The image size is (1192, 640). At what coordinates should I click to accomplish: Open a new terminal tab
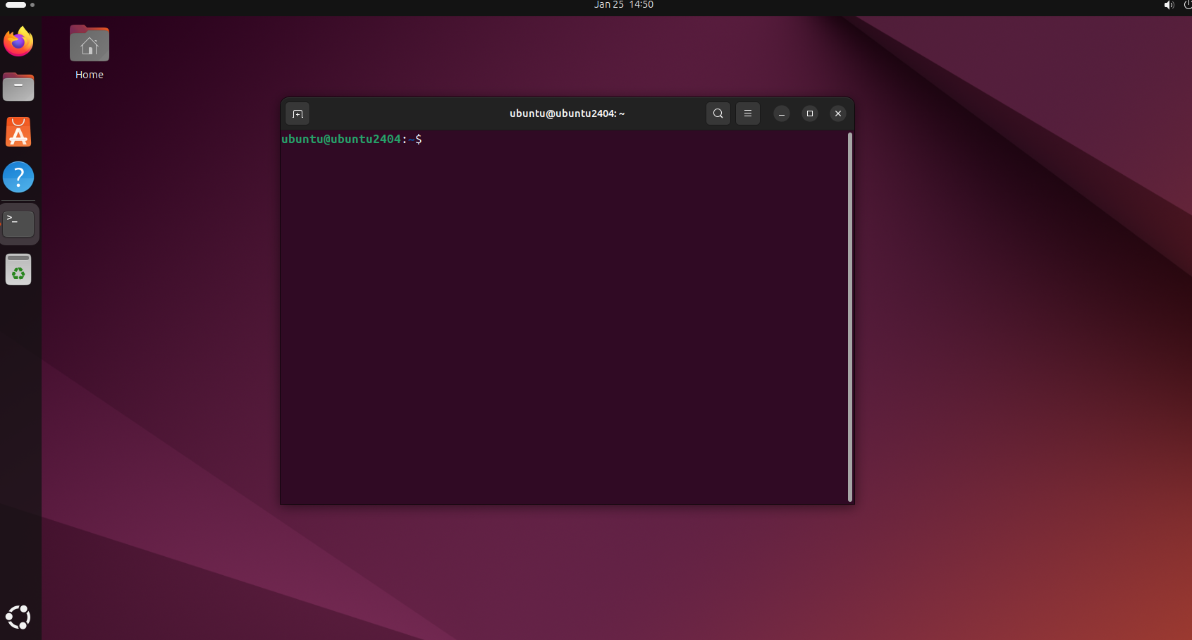(x=297, y=113)
